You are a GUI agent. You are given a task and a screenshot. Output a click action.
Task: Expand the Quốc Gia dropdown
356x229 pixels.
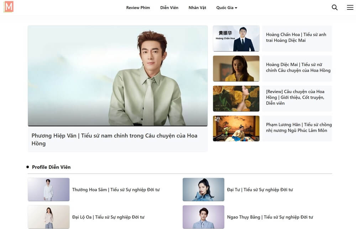tap(226, 8)
